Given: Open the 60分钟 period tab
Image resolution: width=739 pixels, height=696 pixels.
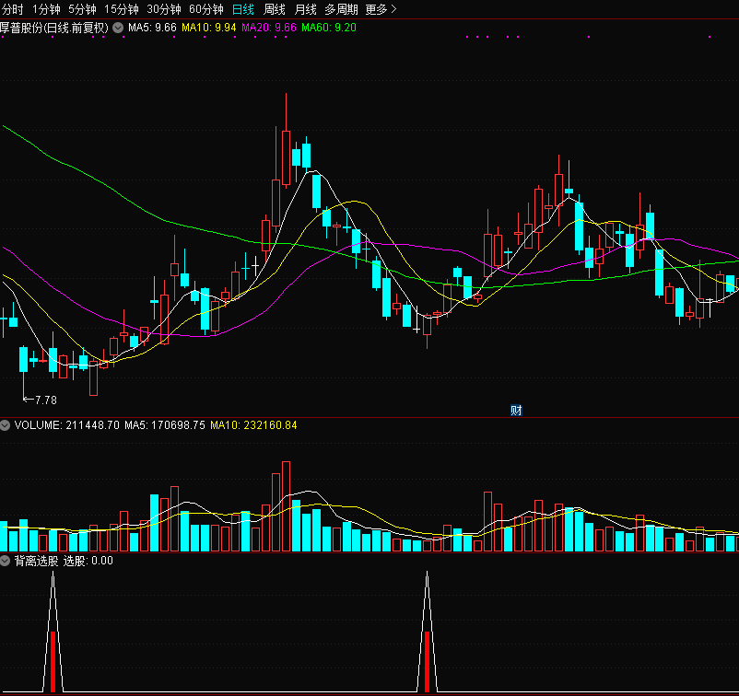Looking at the screenshot, I should pyautogui.click(x=206, y=9).
